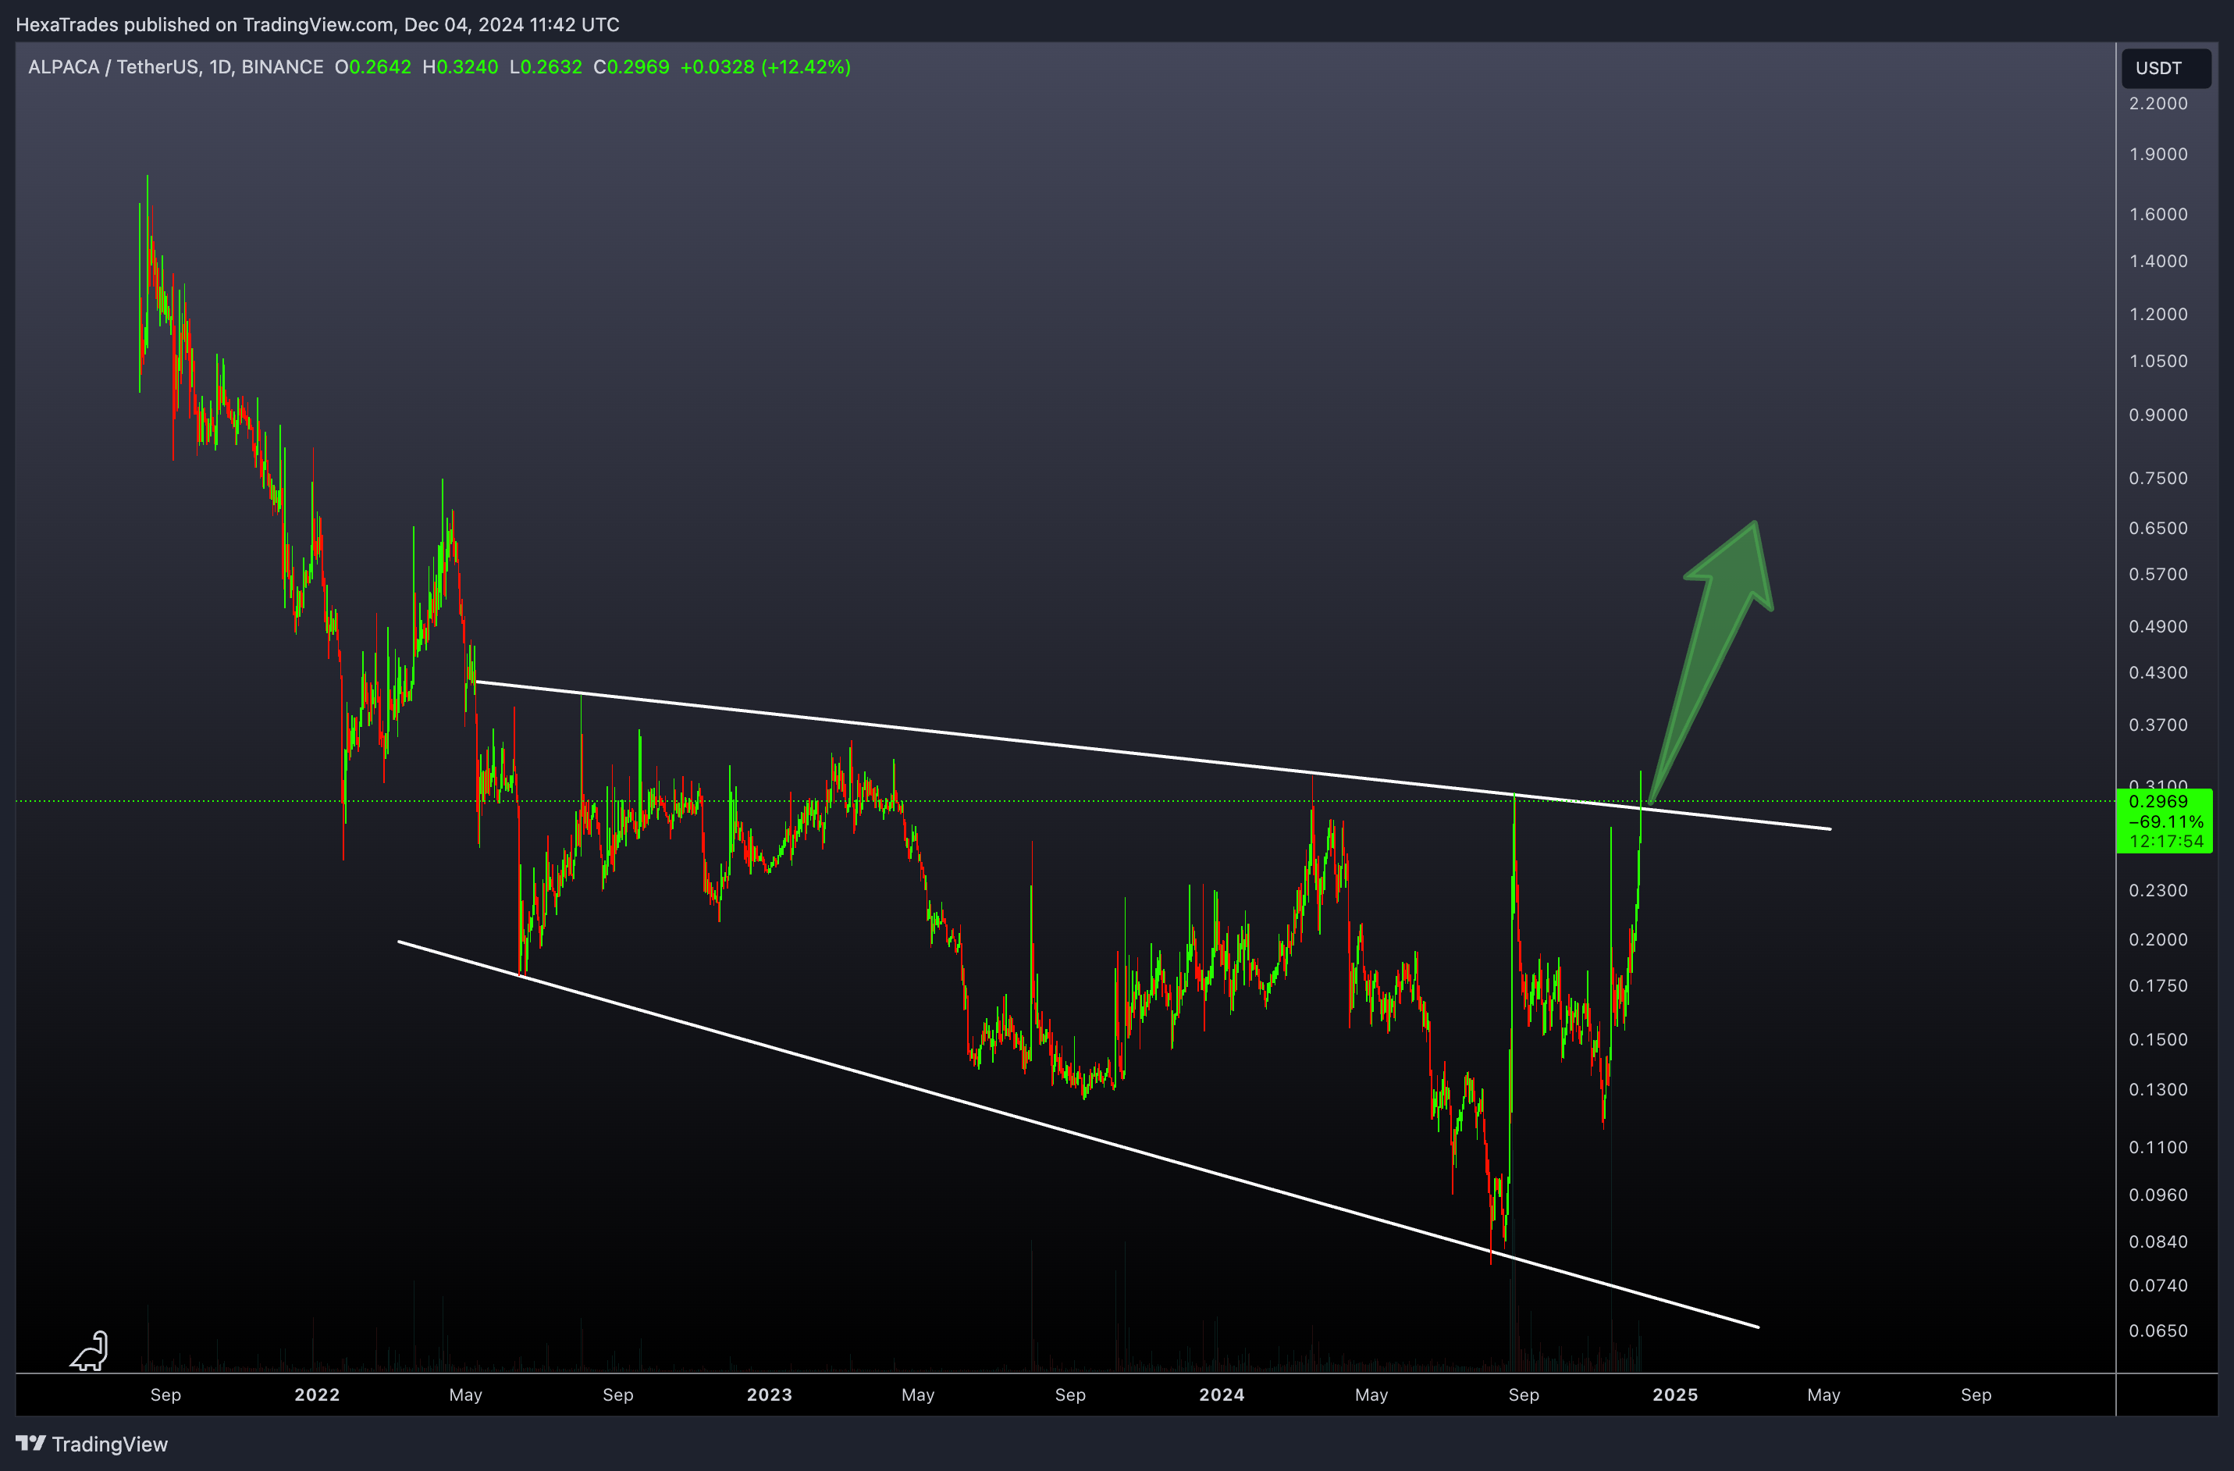
Task: Click the close value C0.2969
Action: (x=631, y=66)
